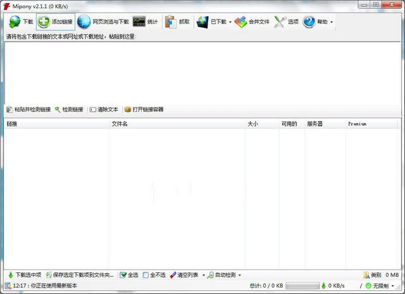Click the green arrow 下载选中项 icon
Screen dimensions: 405x294
tap(11, 275)
